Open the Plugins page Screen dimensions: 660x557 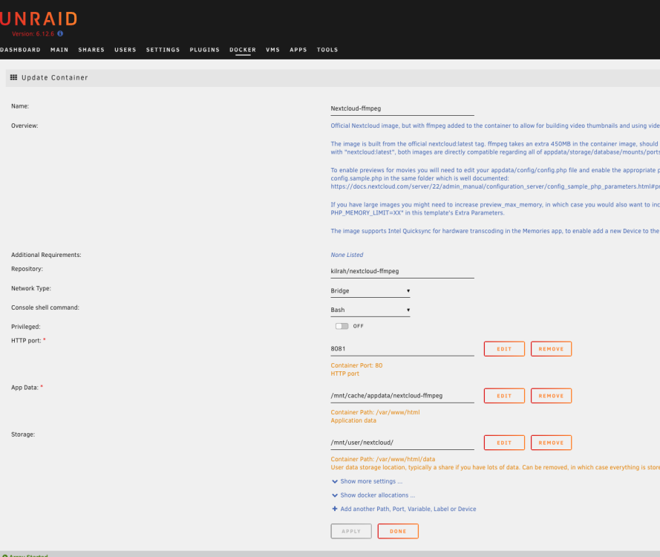(205, 50)
